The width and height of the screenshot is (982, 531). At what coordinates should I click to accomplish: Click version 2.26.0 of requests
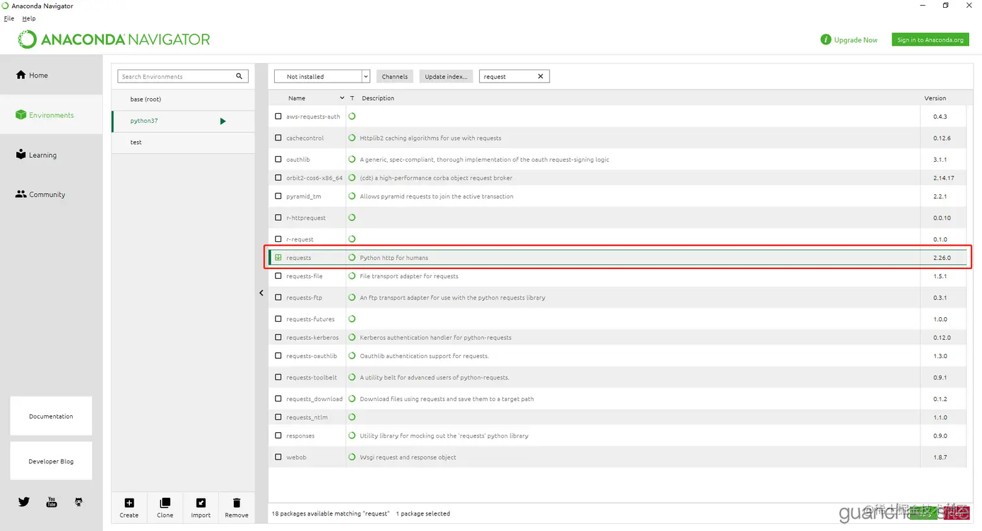pyautogui.click(x=942, y=258)
